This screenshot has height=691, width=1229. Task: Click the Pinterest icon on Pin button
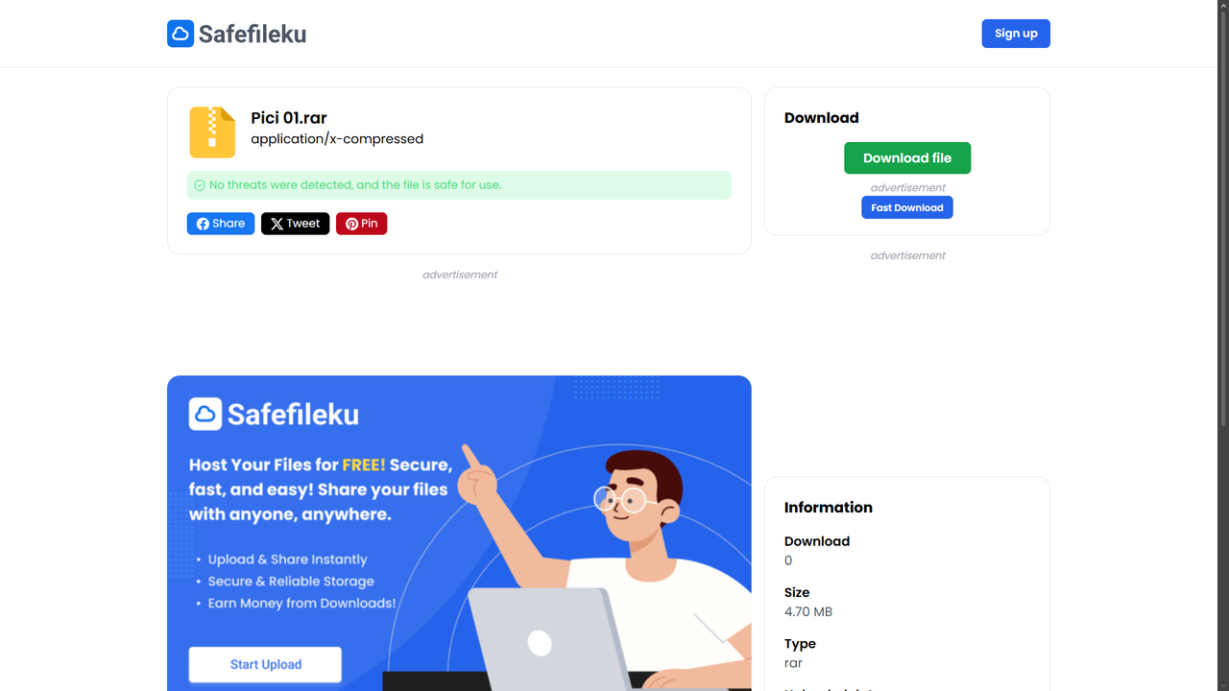coord(351,224)
